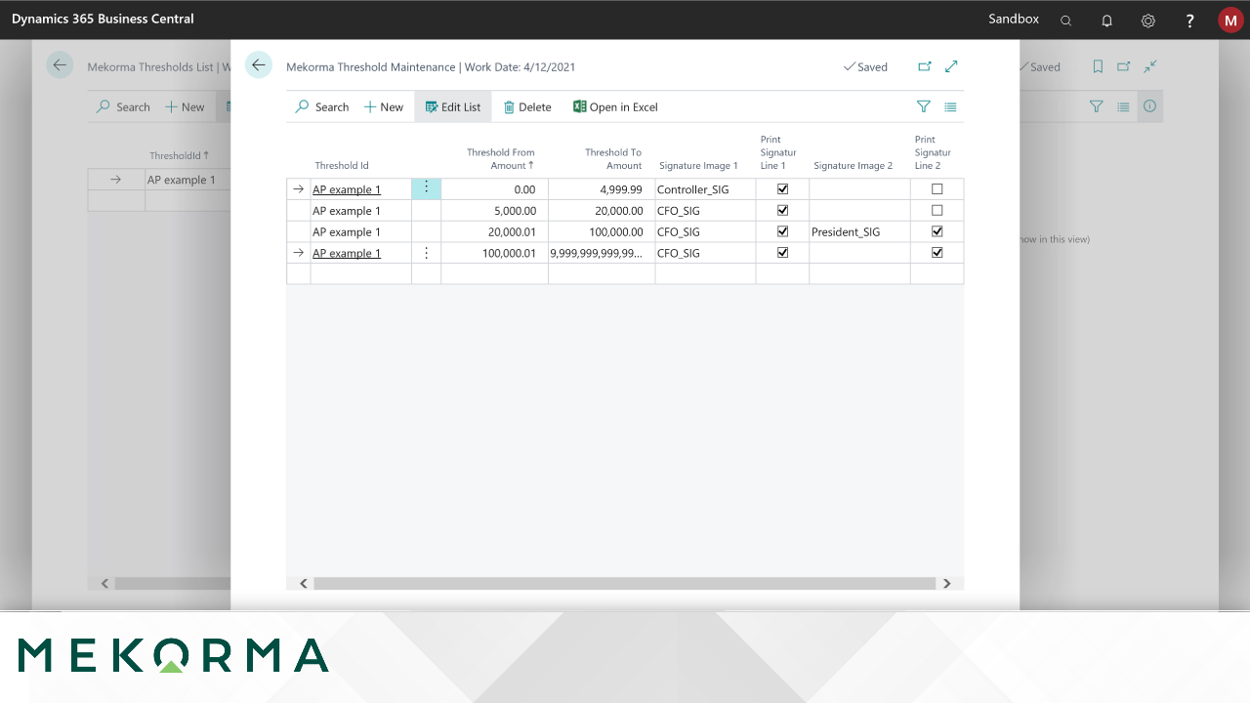Image resolution: width=1250 pixels, height=703 pixels.
Task: Sort ThresholdId column in Thresholds List window
Action: (x=179, y=155)
